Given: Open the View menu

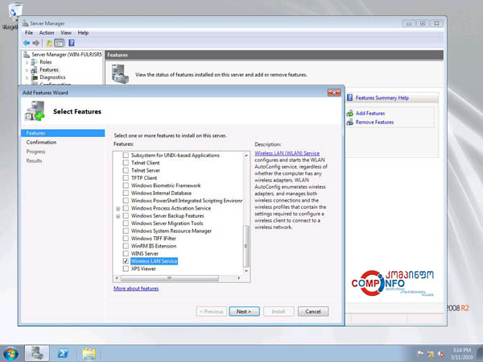Looking at the screenshot, I should [66, 33].
